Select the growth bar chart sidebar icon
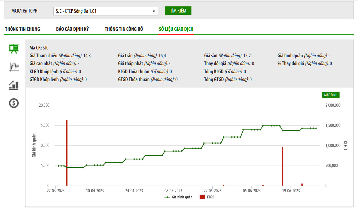The width and height of the screenshot is (357, 208). (14, 85)
